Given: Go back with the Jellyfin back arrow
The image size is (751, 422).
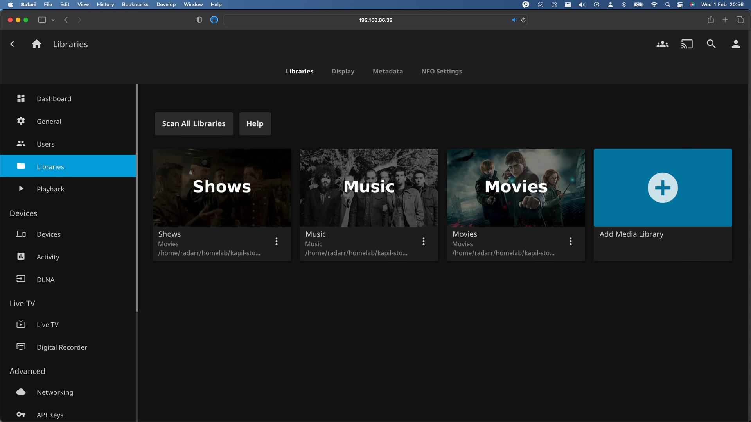Looking at the screenshot, I should (12, 44).
